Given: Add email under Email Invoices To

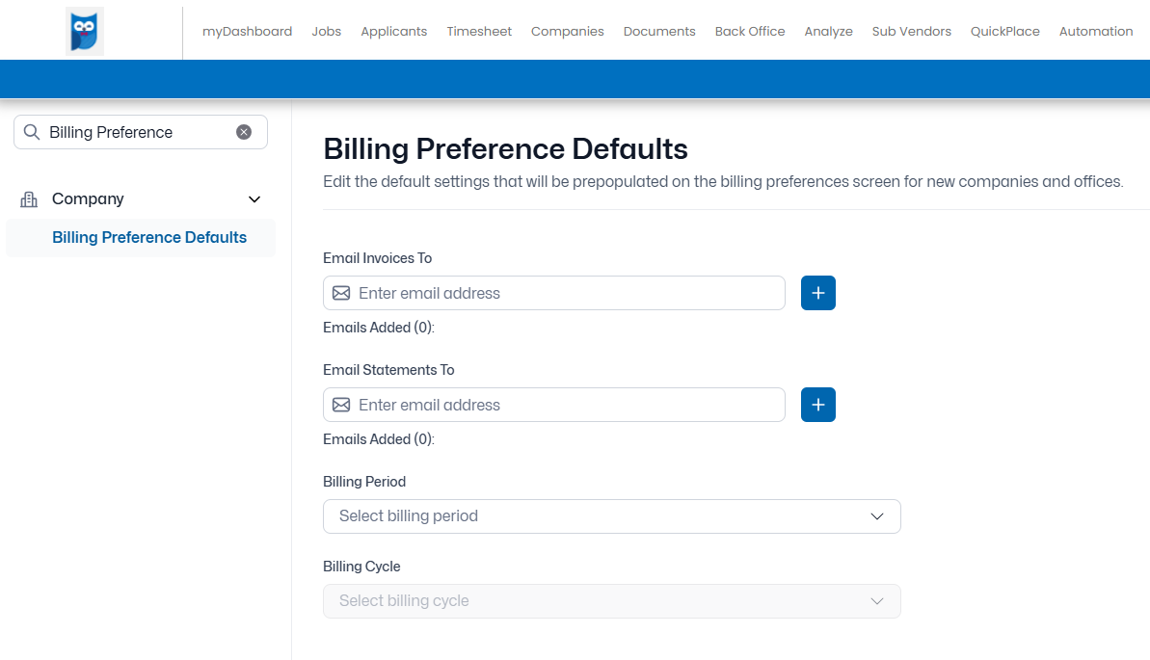Looking at the screenshot, I should [x=817, y=293].
